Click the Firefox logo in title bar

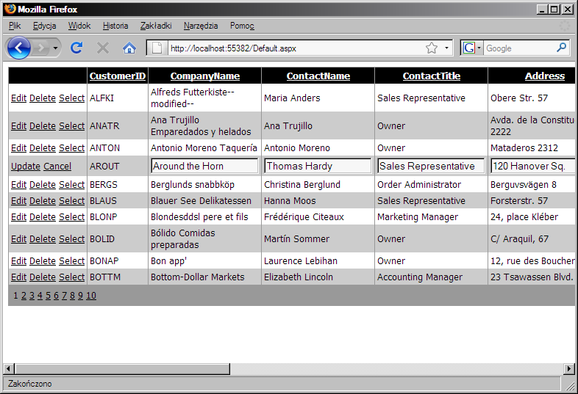[10, 9]
